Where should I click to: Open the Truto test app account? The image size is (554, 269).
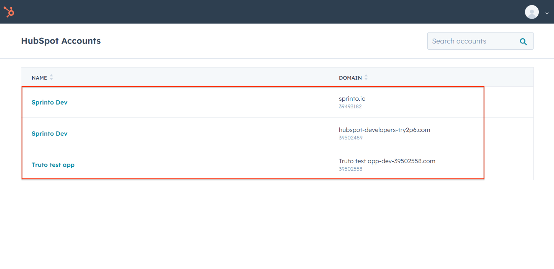53,165
